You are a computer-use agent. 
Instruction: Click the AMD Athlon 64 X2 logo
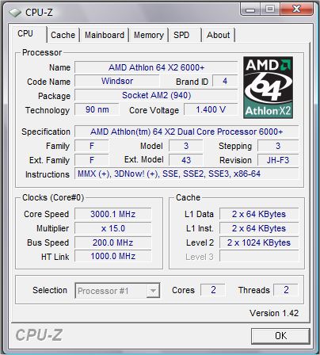pyautogui.click(x=268, y=87)
